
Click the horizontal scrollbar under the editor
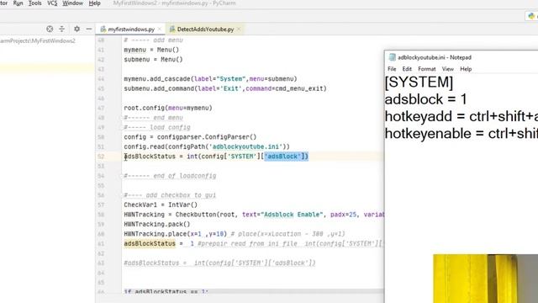(253, 291)
